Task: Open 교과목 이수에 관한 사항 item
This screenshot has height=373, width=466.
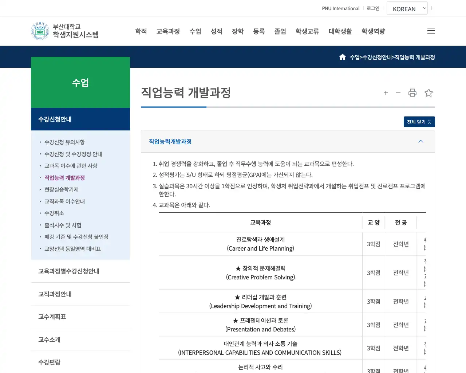Action: [71, 166]
